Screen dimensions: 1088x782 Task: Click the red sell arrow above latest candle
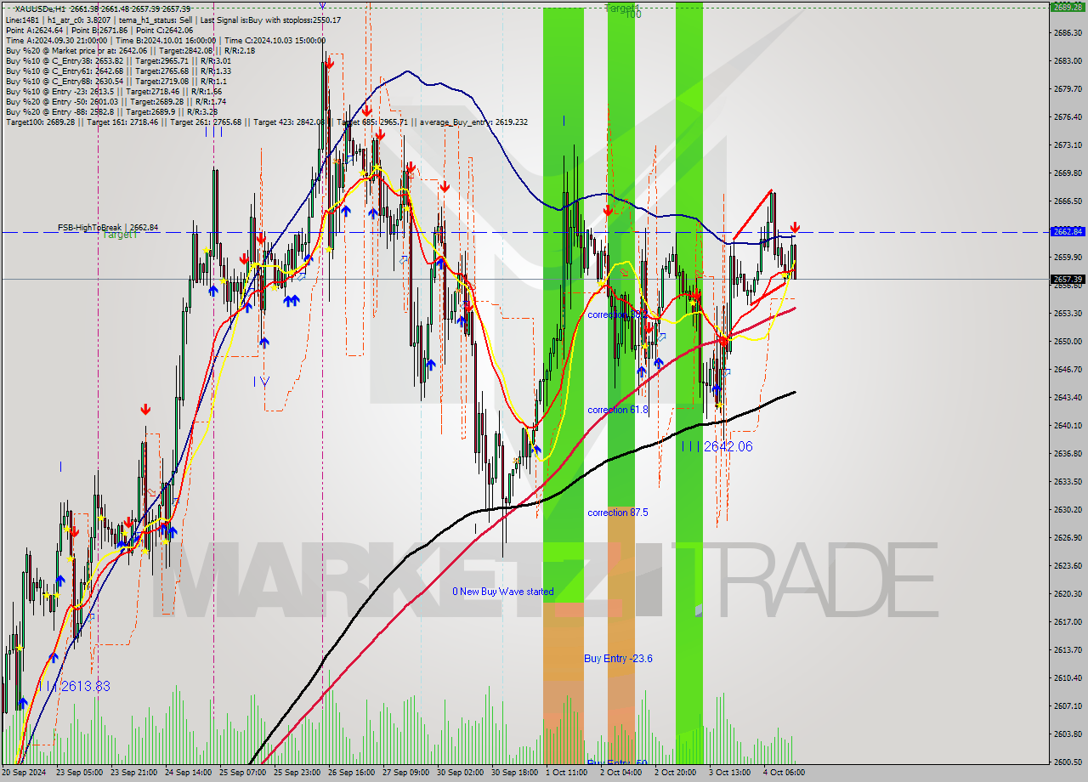click(x=795, y=227)
